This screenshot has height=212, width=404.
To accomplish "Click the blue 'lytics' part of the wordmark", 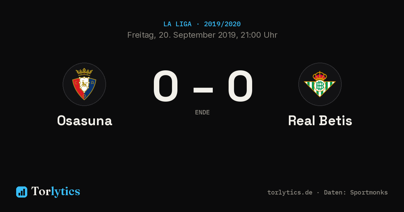I will coord(65,192).
